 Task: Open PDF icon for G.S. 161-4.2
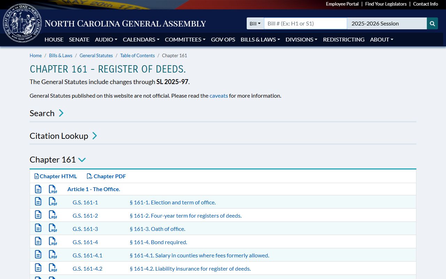53,268
